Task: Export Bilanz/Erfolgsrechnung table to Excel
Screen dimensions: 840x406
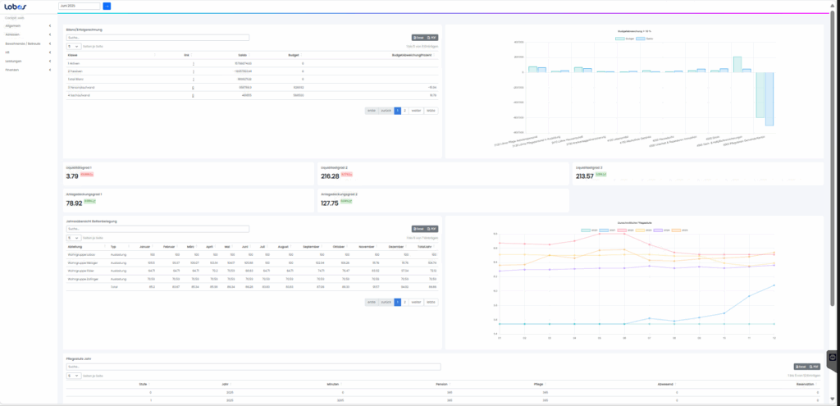Action: (418, 38)
